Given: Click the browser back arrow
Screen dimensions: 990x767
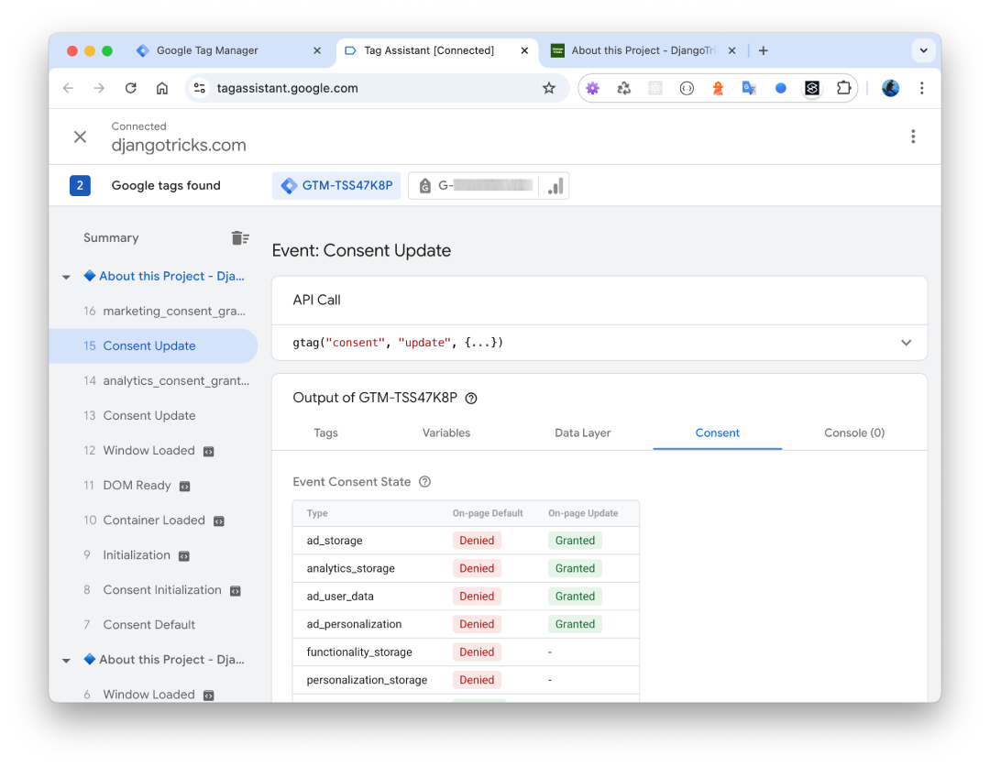Looking at the screenshot, I should coord(68,88).
